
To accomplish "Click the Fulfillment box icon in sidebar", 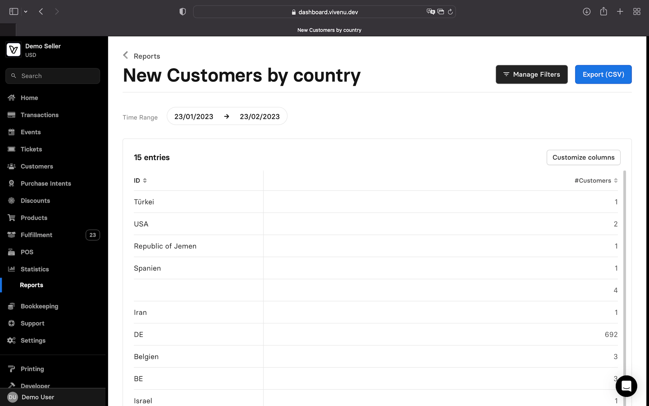I will click(x=11, y=235).
